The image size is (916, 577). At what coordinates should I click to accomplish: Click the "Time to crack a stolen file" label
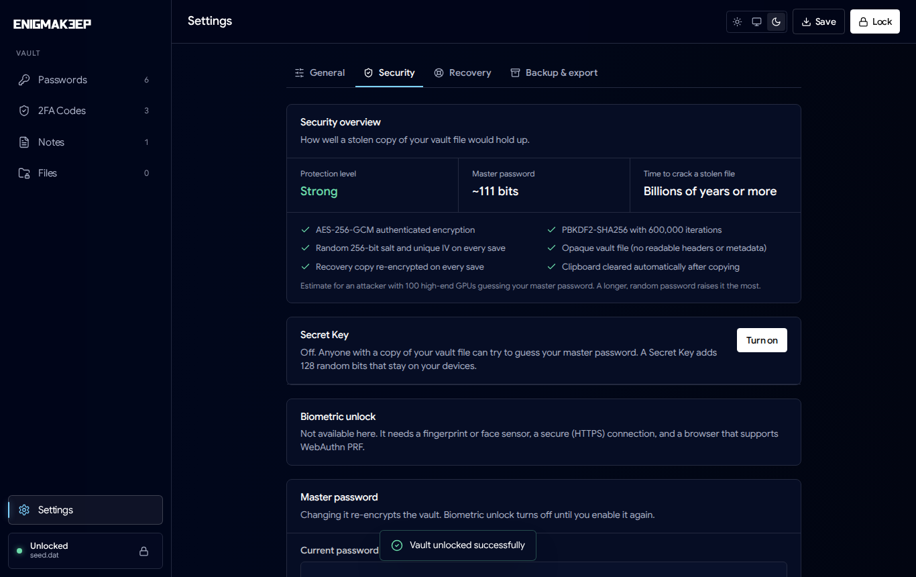(x=689, y=174)
